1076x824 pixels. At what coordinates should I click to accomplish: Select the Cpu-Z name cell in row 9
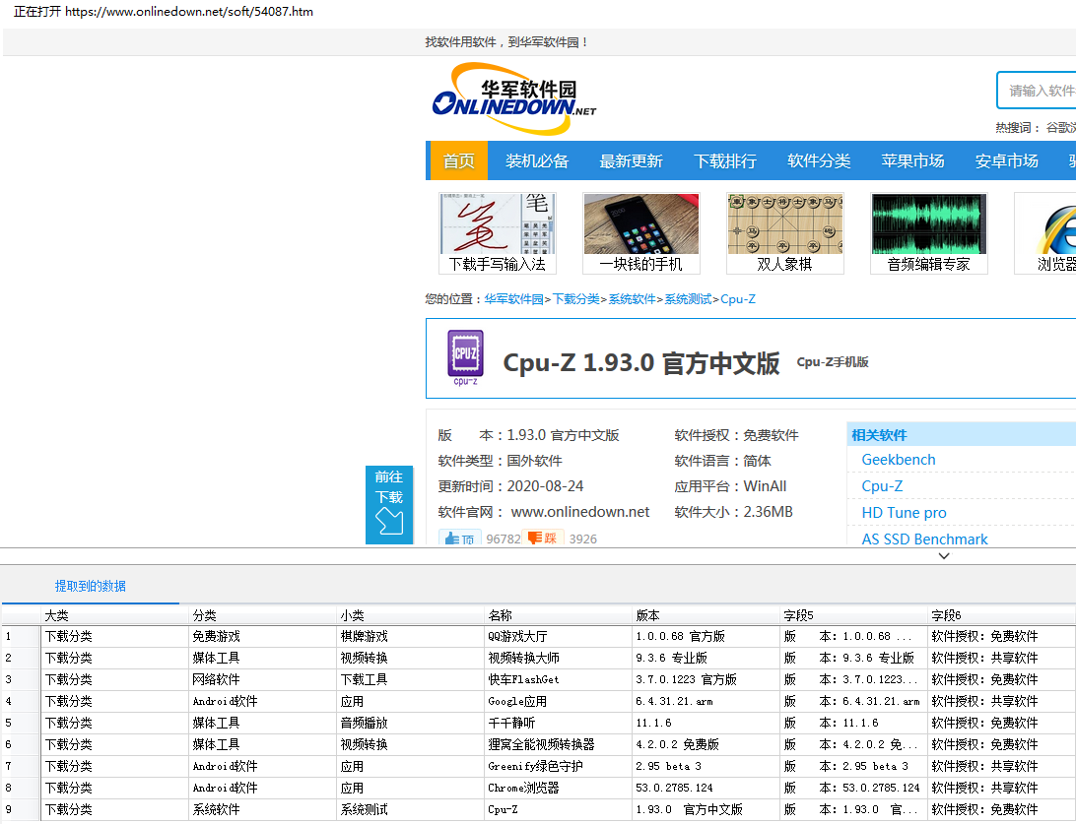tap(559, 809)
